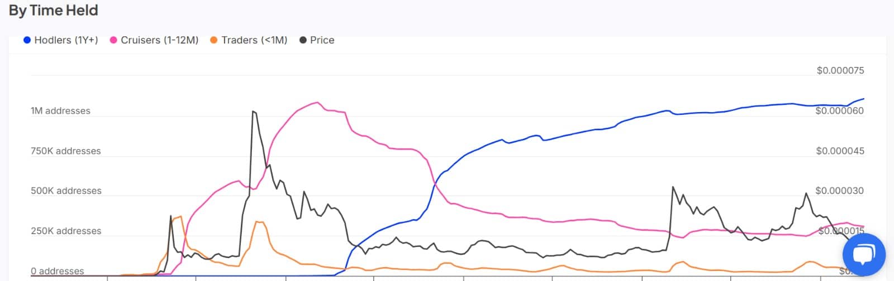This screenshot has height=281, width=894.
Task: Select the "$0.000060" price axis label
Action: point(839,111)
